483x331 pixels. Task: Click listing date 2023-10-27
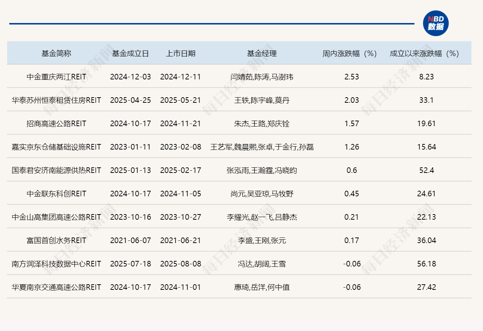point(181,217)
